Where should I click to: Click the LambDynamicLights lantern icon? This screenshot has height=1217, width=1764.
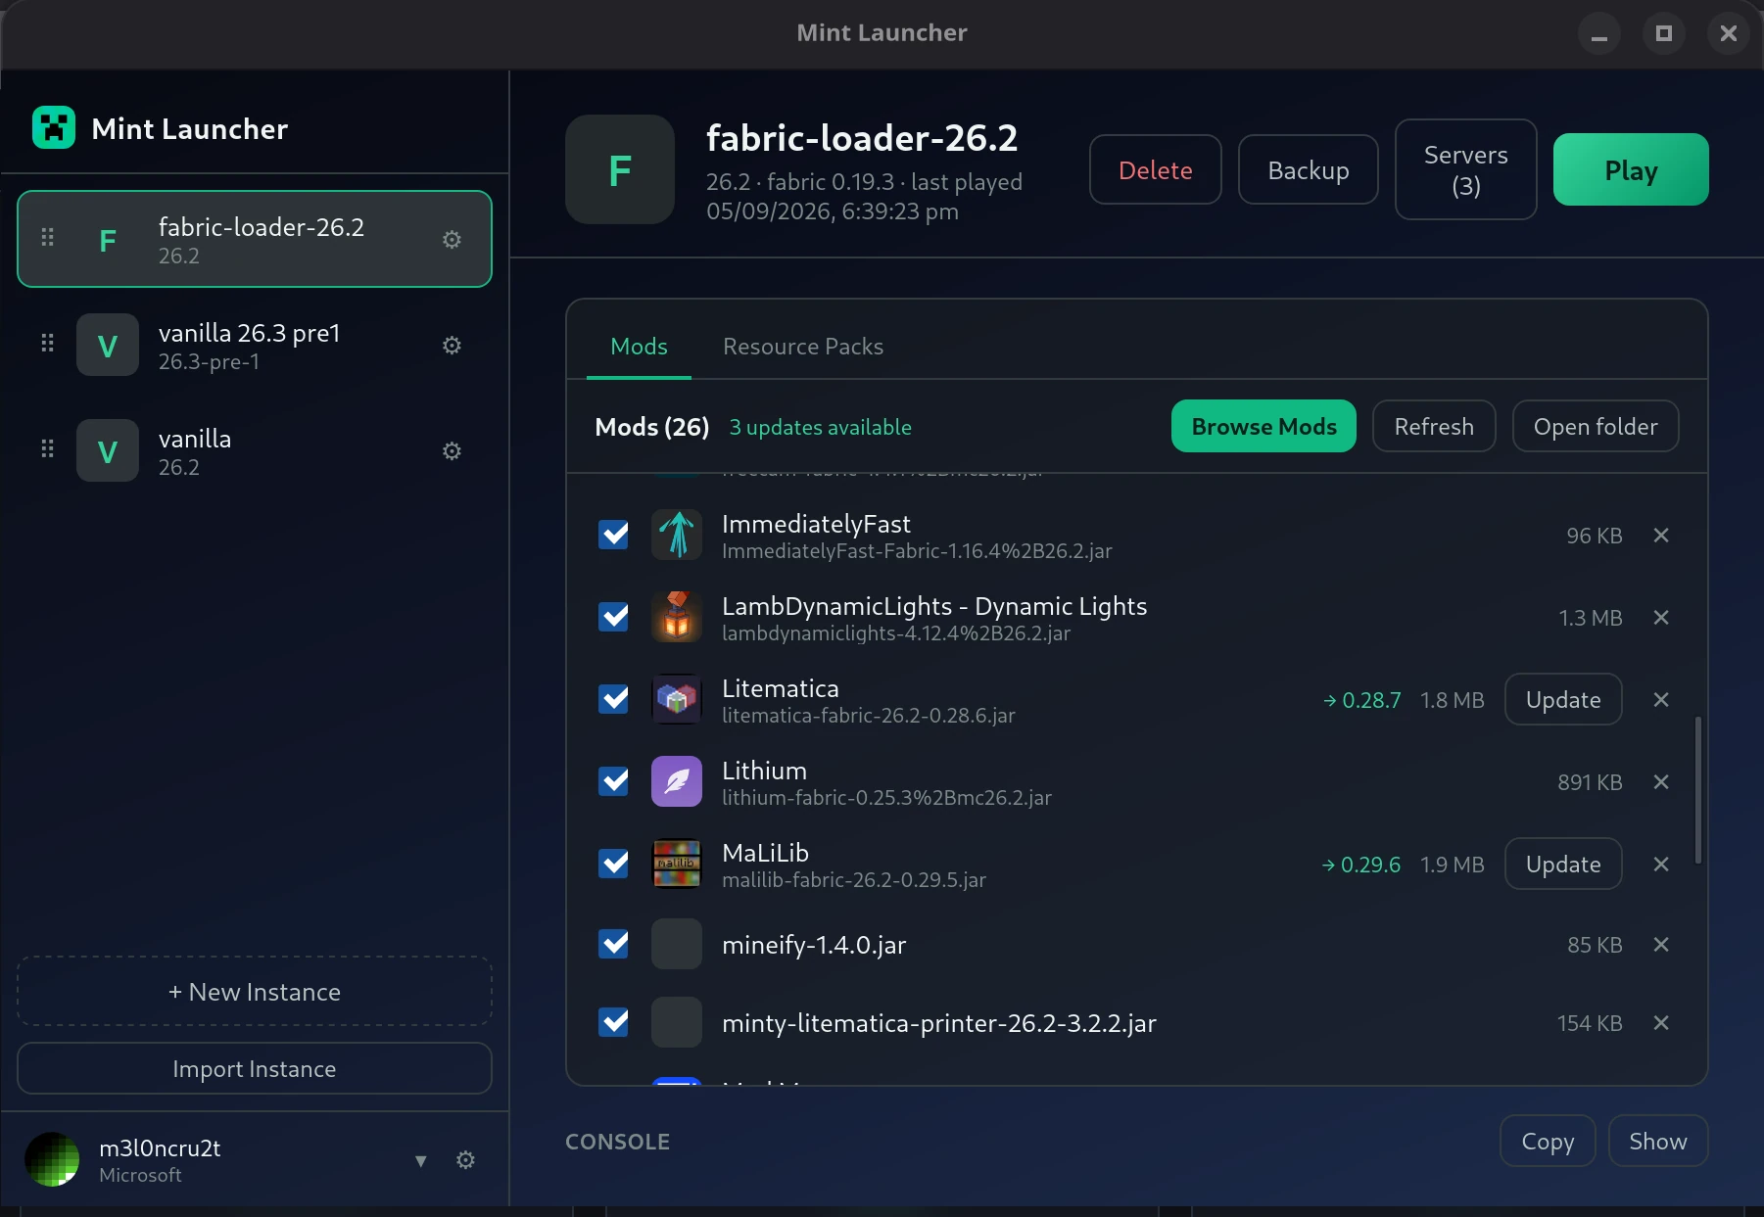677,617
